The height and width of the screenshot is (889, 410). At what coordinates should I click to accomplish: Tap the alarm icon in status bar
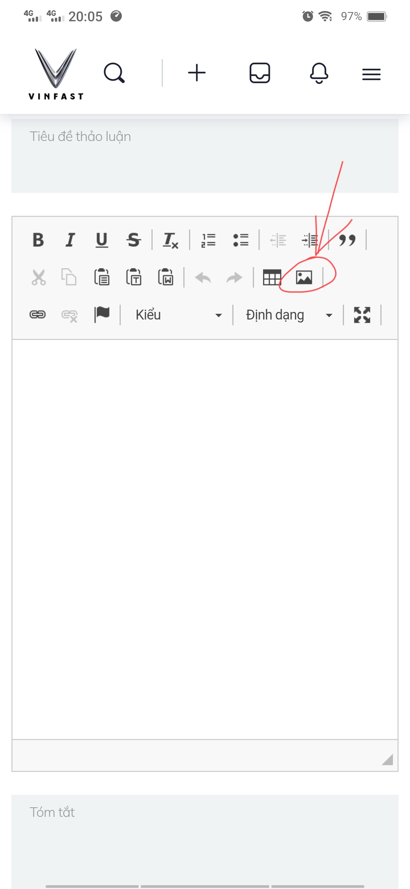pyautogui.click(x=307, y=16)
